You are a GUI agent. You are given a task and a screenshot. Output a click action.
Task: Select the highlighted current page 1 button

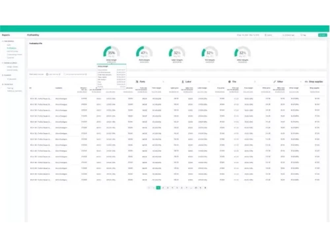(x=158, y=188)
